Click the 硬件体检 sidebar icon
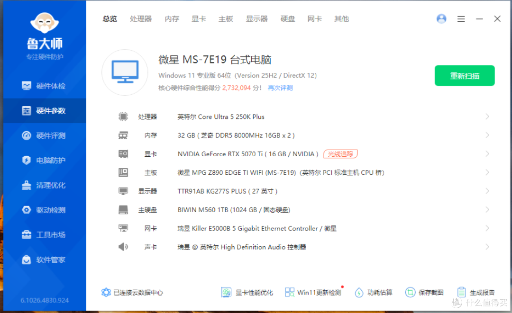Screen dimensions: 512x313 [x=27, y=86]
